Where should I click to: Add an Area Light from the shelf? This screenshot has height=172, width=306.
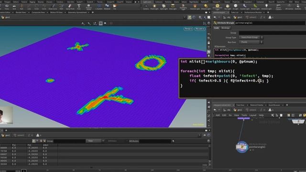point(173,7)
